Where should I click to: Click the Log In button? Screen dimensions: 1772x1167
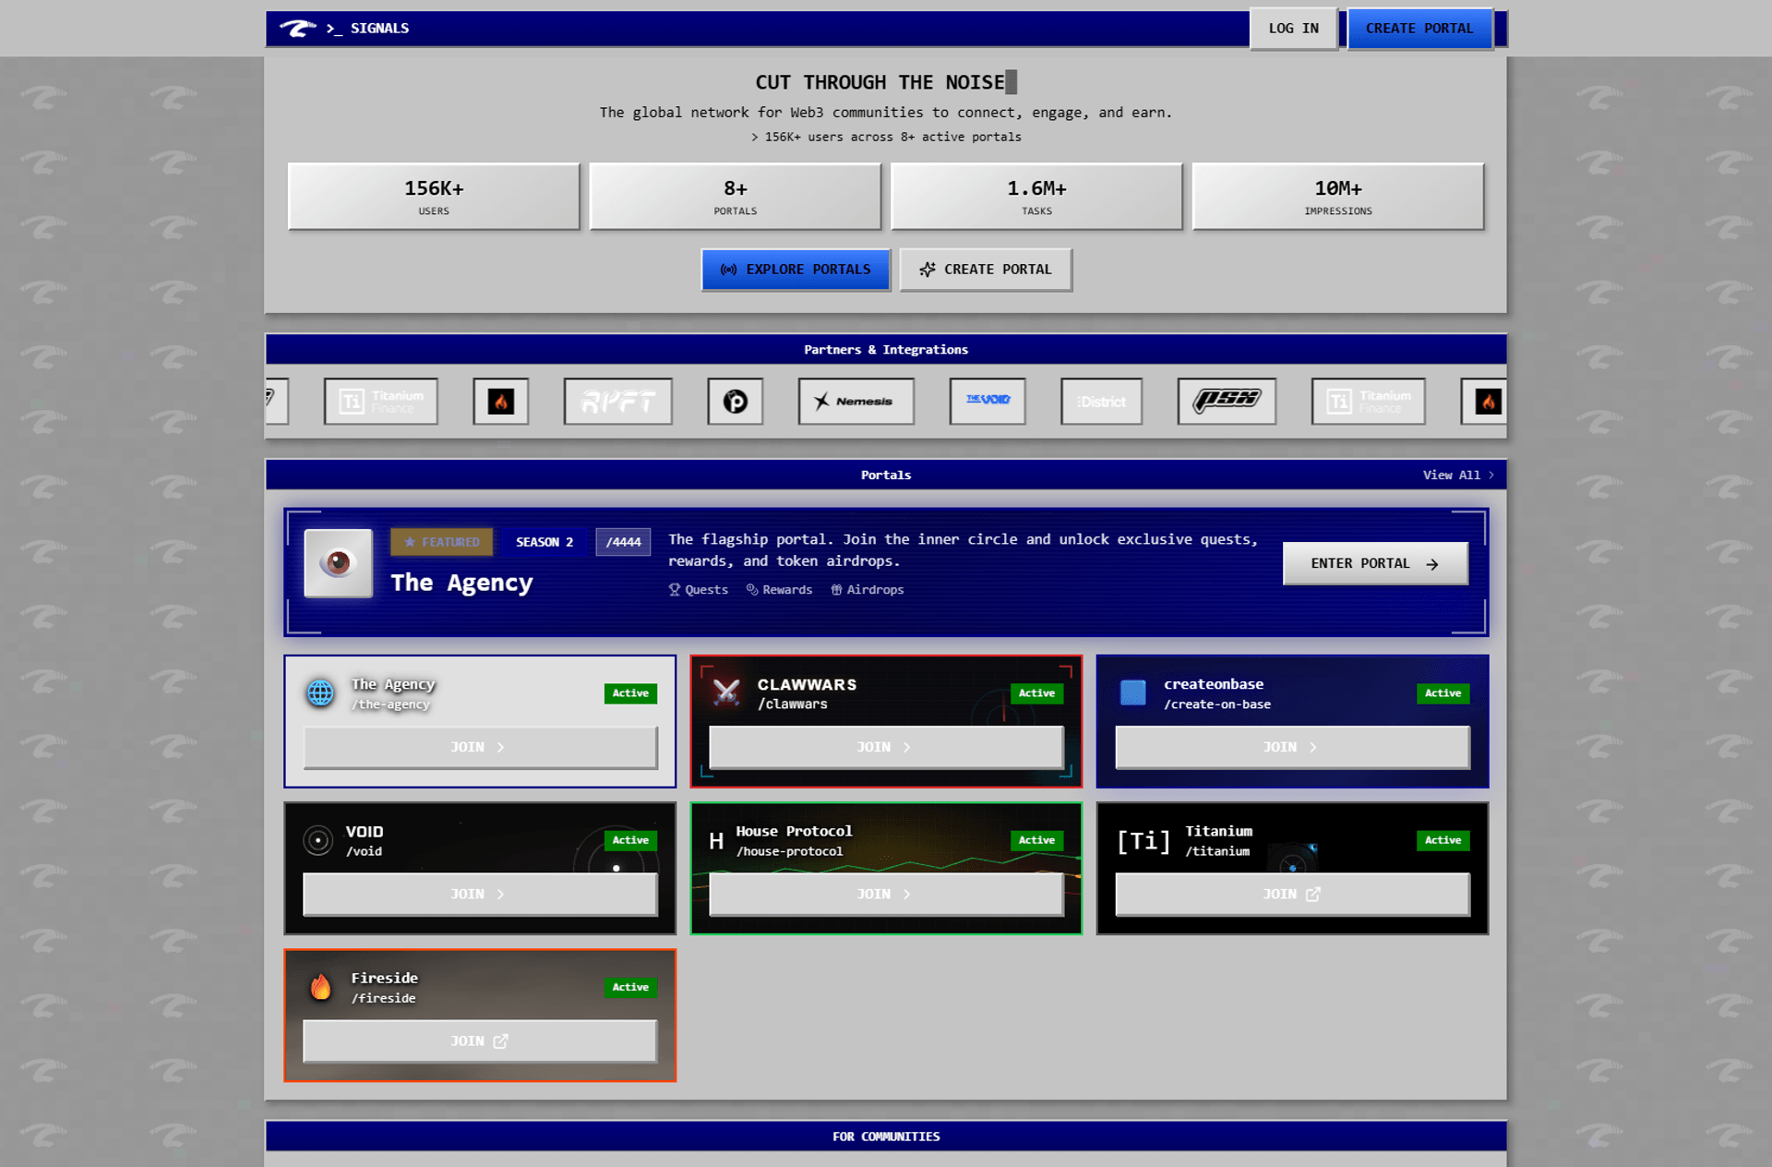click(1293, 29)
